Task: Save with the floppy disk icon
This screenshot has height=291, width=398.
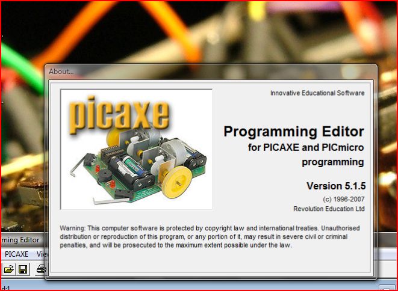Action: coord(23,269)
